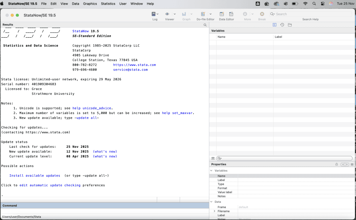The height and width of the screenshot is (220, 356).
Task: Click the help set_maxvar link
Action: 177,113
